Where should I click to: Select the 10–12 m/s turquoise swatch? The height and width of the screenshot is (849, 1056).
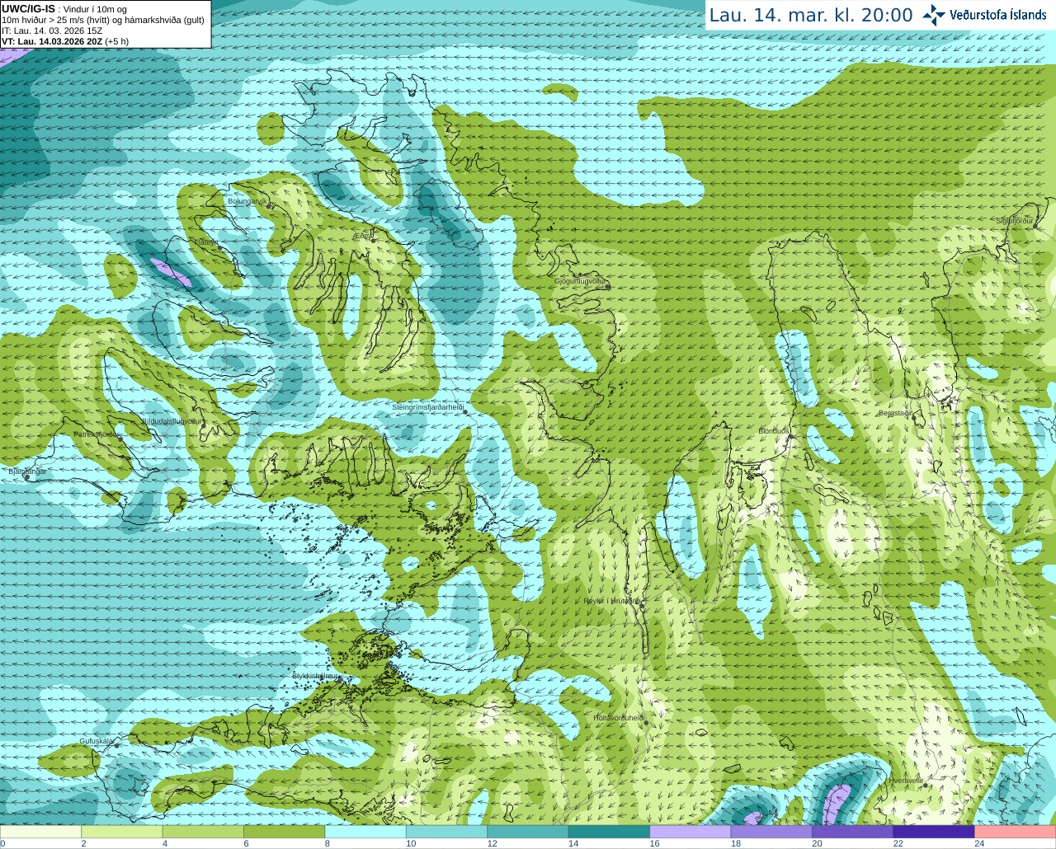click(x=446, y=832)
